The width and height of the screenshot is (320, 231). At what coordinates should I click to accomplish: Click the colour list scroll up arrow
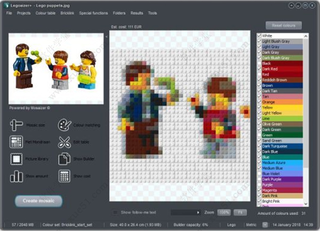[x=306, y=36]
